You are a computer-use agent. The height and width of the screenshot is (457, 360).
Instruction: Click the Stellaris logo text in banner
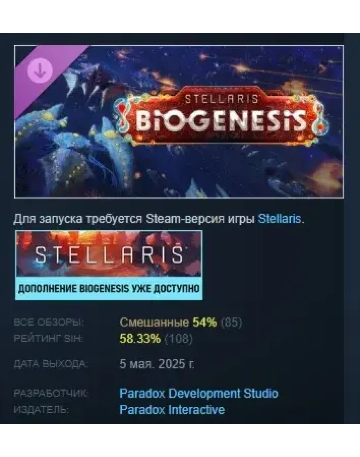coord(109,255)
